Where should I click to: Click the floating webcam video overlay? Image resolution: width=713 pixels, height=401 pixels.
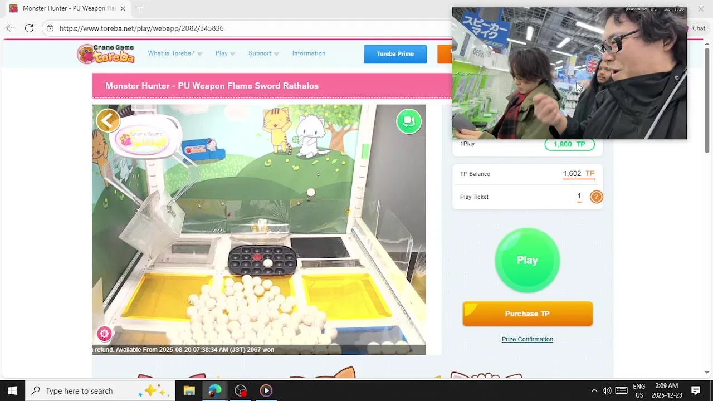(x=569, y=73)
